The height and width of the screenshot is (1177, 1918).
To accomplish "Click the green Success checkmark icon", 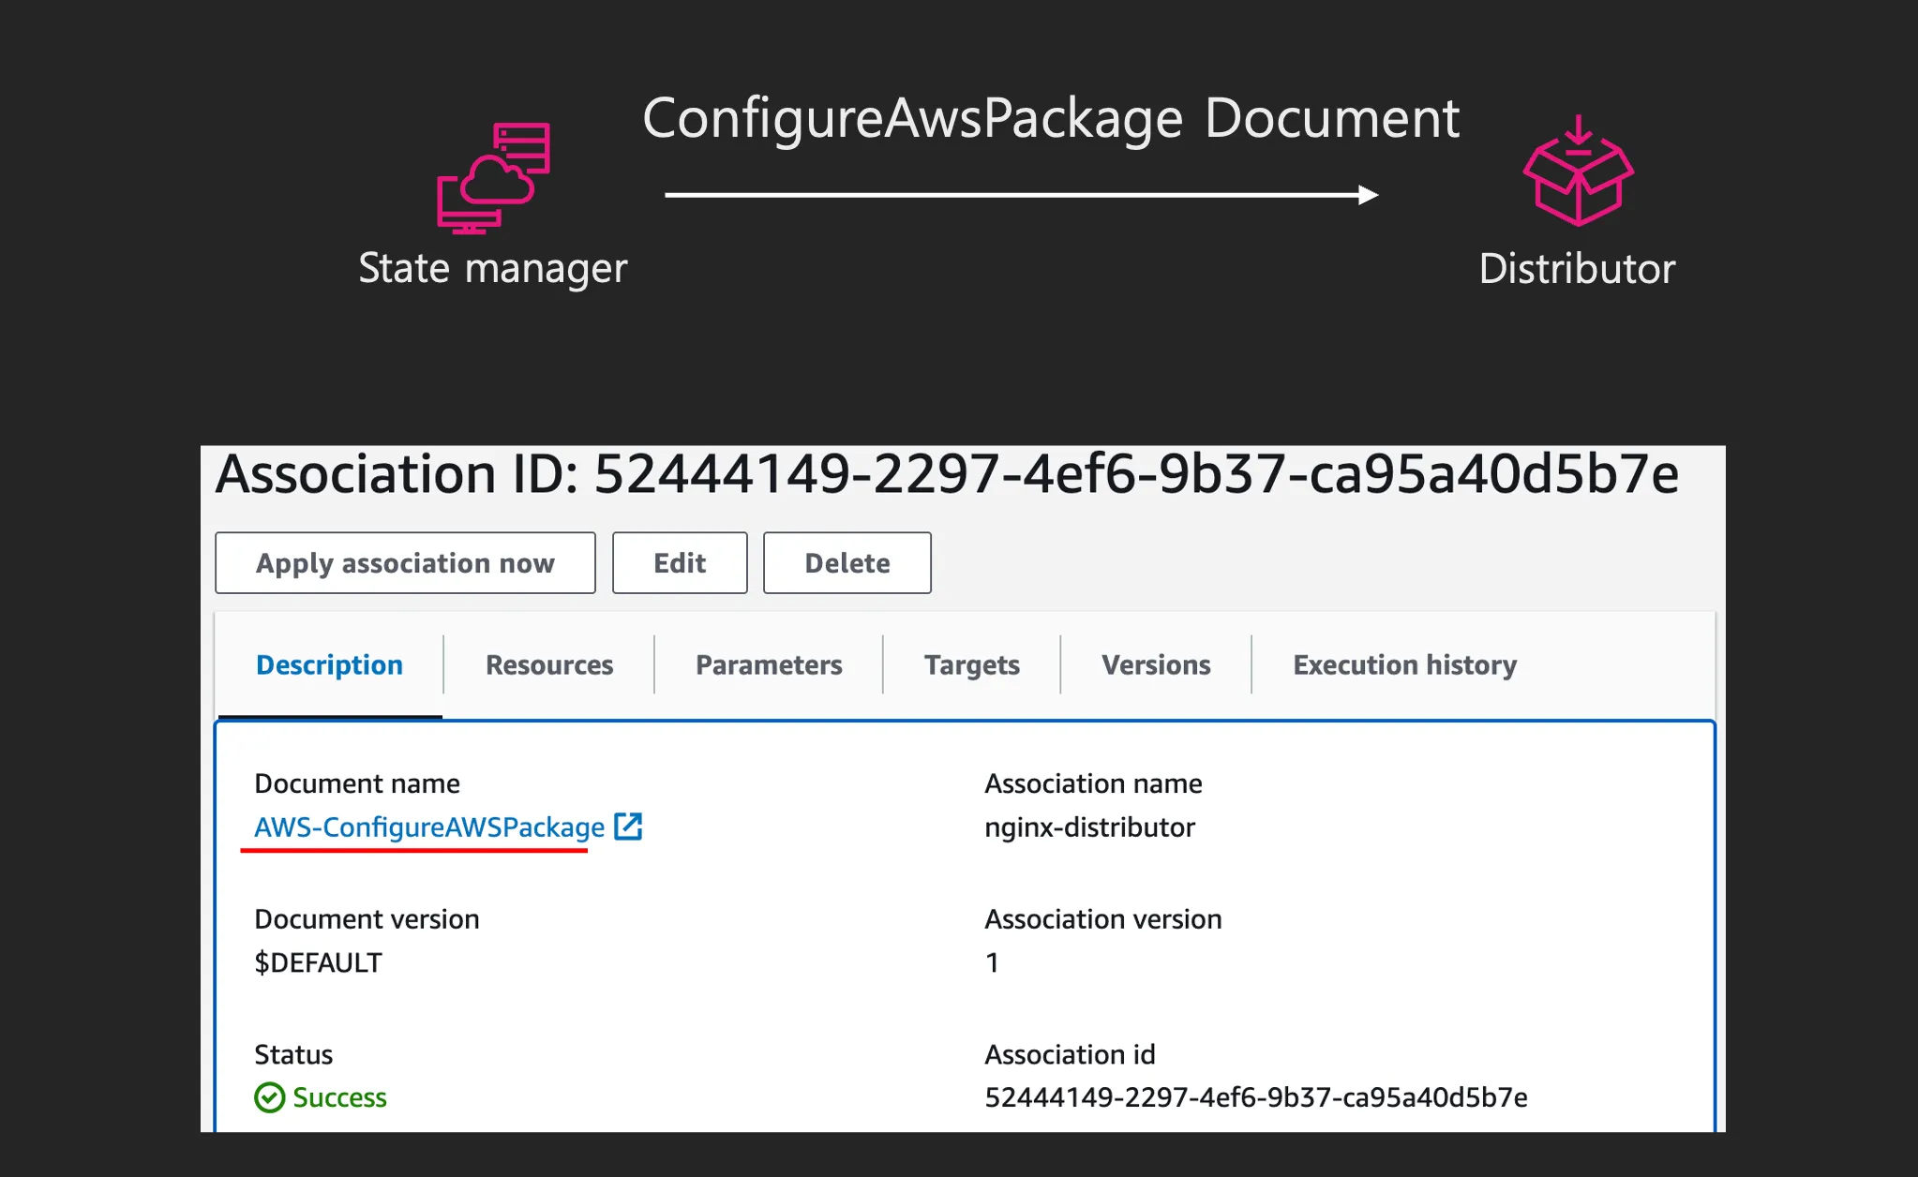I will tap(270, 1097).
